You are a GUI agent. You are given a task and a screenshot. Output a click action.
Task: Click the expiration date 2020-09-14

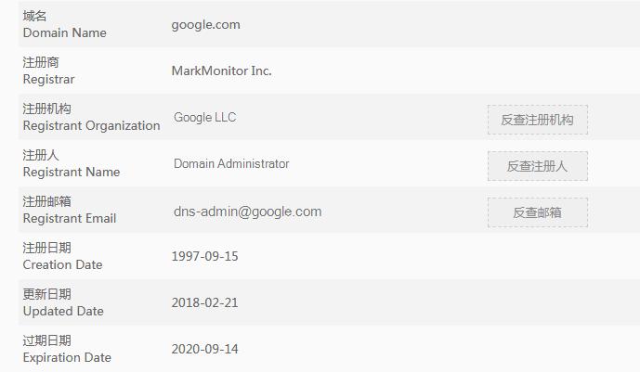click(x=204, y=349)
